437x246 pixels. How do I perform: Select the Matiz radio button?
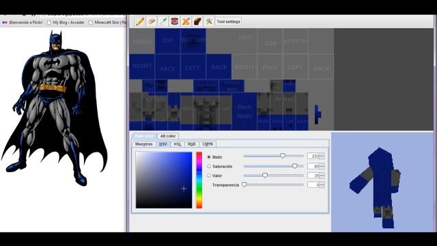tap(209, 157)
